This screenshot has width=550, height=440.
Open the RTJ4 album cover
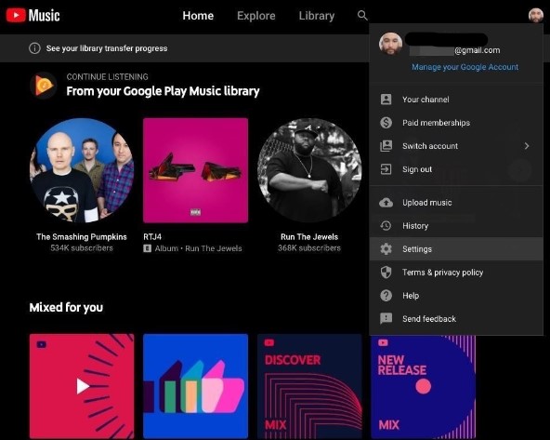(195, 170)
